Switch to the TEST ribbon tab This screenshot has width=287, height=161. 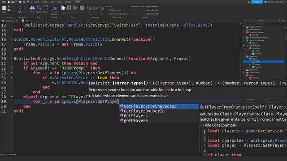coord(53,2)
